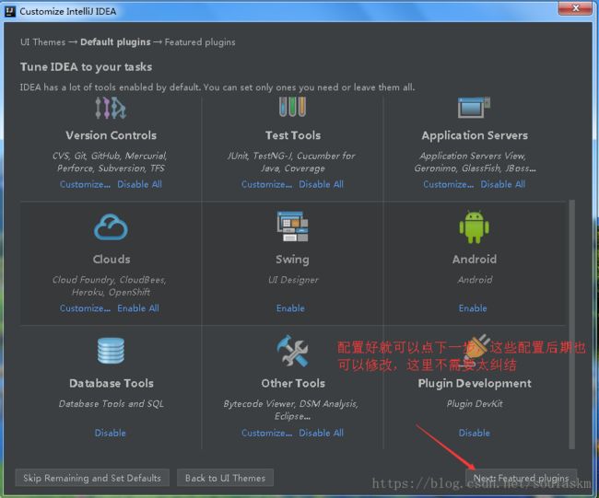Enable the Android plugin
The image size is (599, 498).
[x=473, y=308]
